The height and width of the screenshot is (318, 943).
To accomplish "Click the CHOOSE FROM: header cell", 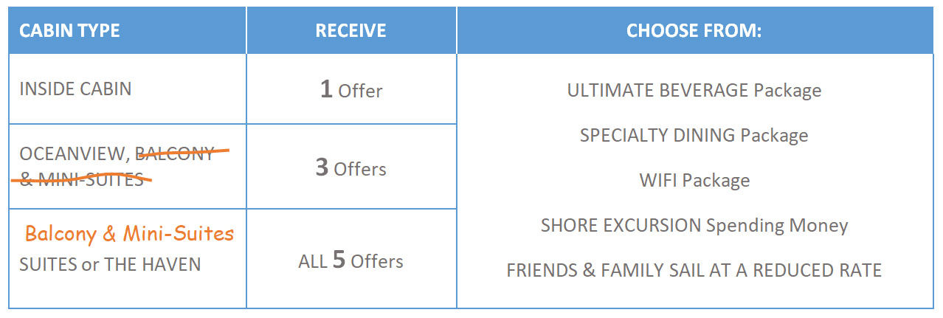I will pyautogui.click(x=695, y=31).
